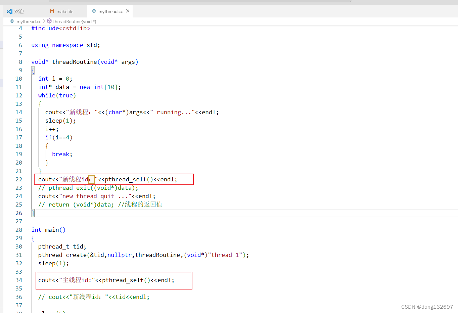Click pthread_create call on line 31
The width and height of the screenshot is (458, 313).
[144, 255]
